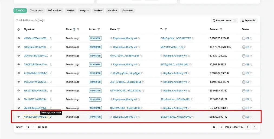Copy signature hash 4dNdyFSeDHWzATE
The height and width of the screenshot is (139, 274).
click(x=51, y=117)
